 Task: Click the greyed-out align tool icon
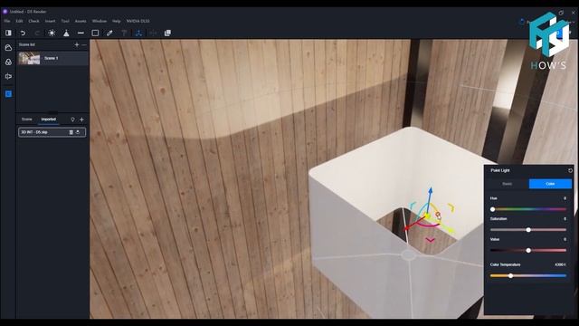[153, 33]
